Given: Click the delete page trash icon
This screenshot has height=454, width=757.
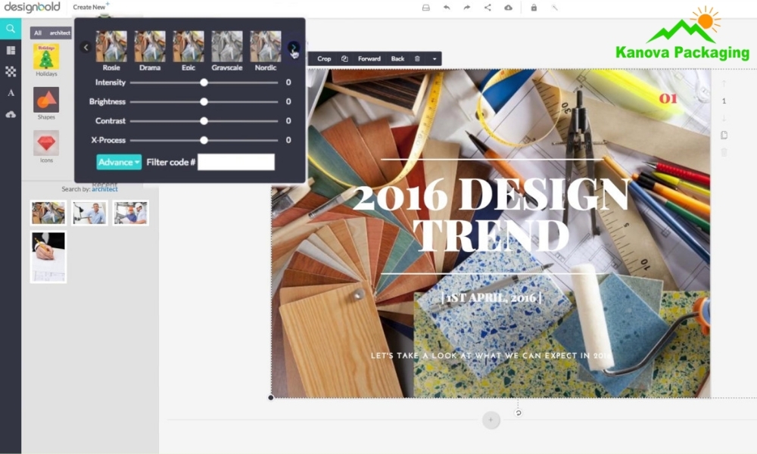Looking at the screenshot, I should click(x=724, y=152).
